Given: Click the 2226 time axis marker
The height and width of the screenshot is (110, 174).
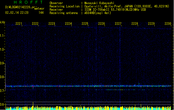Looking at the screenshot, I should point(102,24).
